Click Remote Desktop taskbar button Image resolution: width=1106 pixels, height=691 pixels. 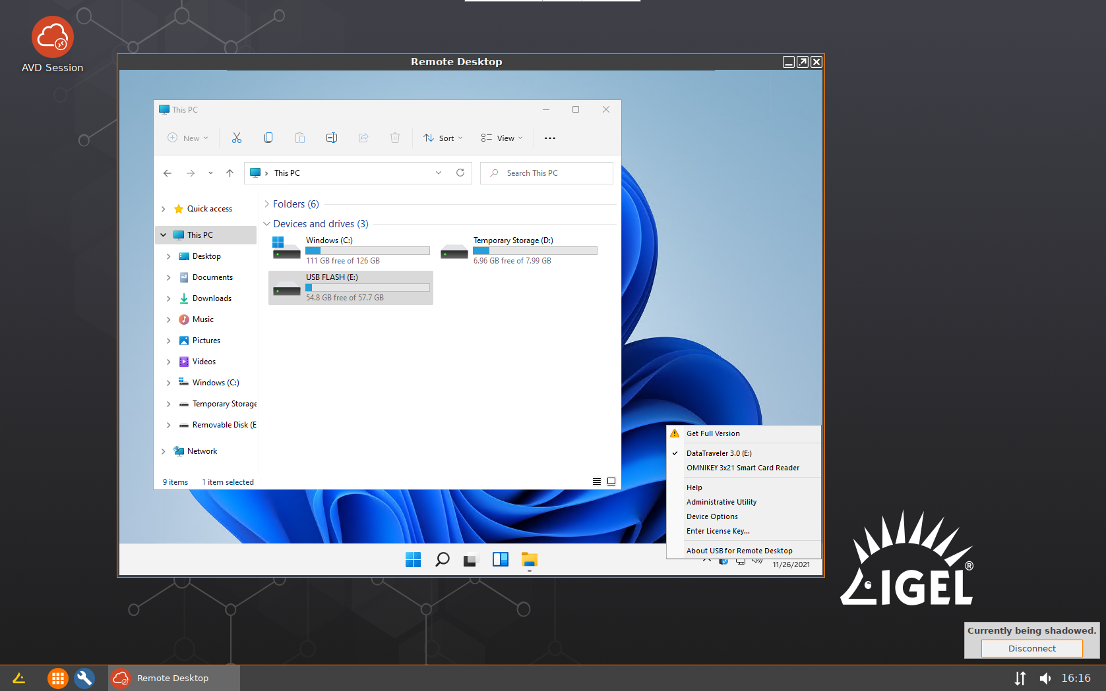click(x=174, y=678)
